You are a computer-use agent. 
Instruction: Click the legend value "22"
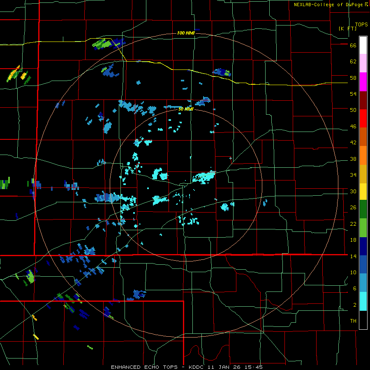[353, 224]
